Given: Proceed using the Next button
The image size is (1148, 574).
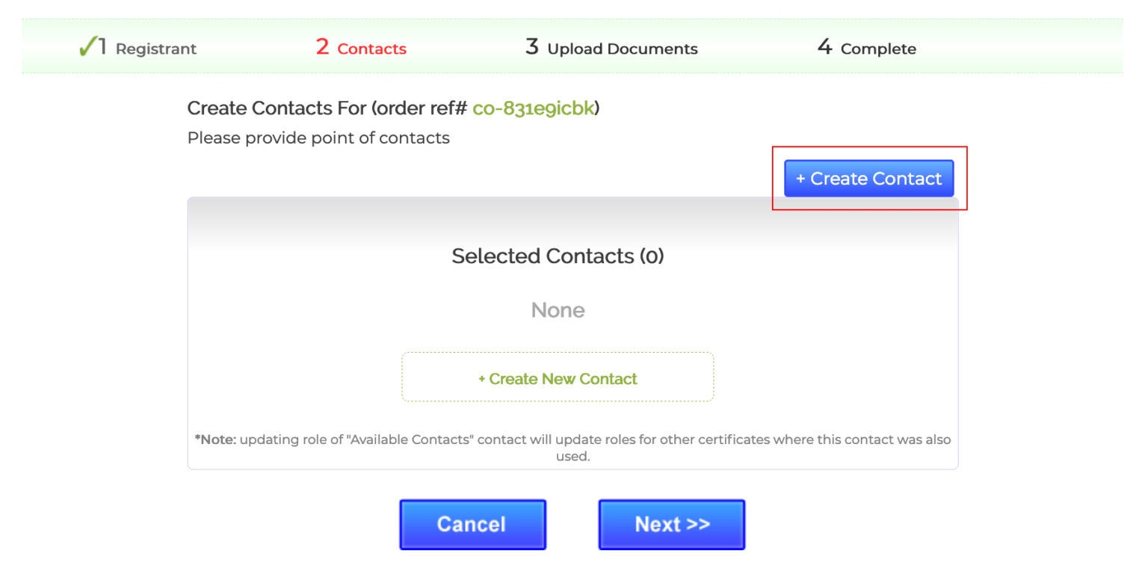Looking at the screenshot, I should coord(670,524).
